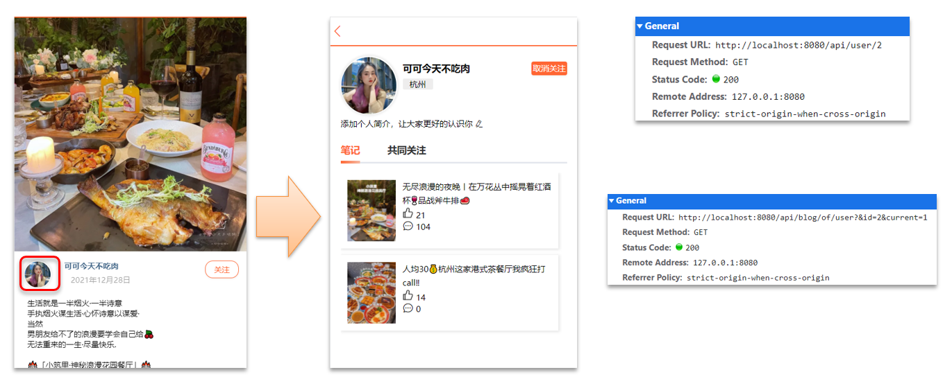The image size is (952, 379).
Task: Click Referrer Policy value in the api/blog/of/user panel
Action: tap(758, 278)
